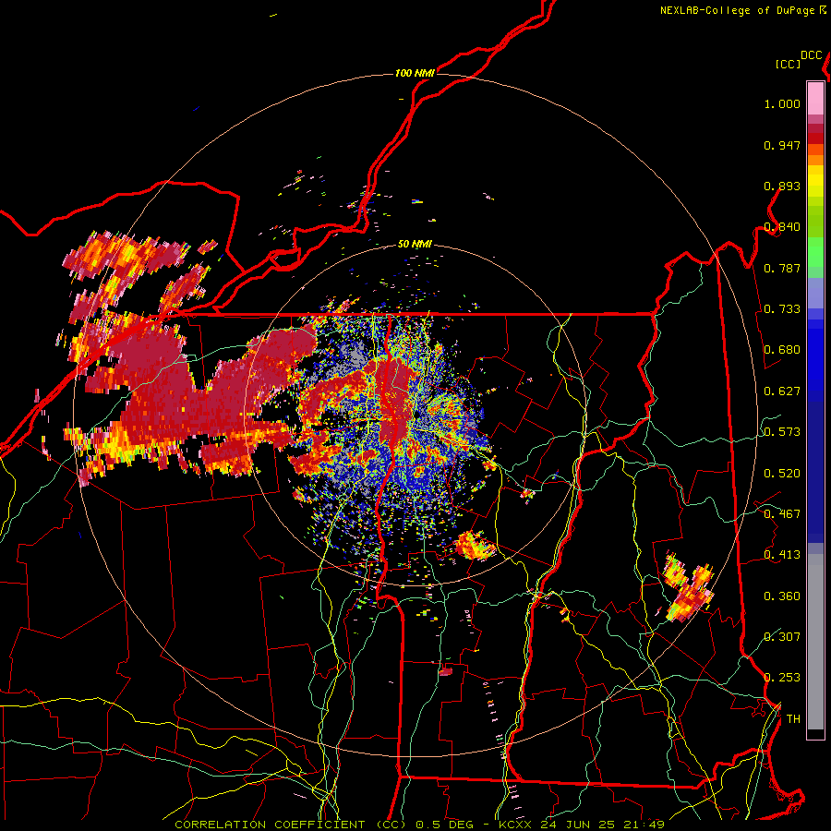Click the DCC label above the legend
The height and width of the screenshot is (831, 831).
(x=811, y=55)
